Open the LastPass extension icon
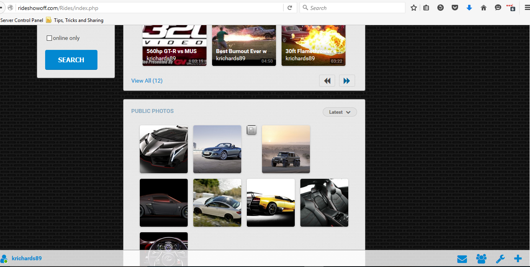 click(x=511, y=8)
